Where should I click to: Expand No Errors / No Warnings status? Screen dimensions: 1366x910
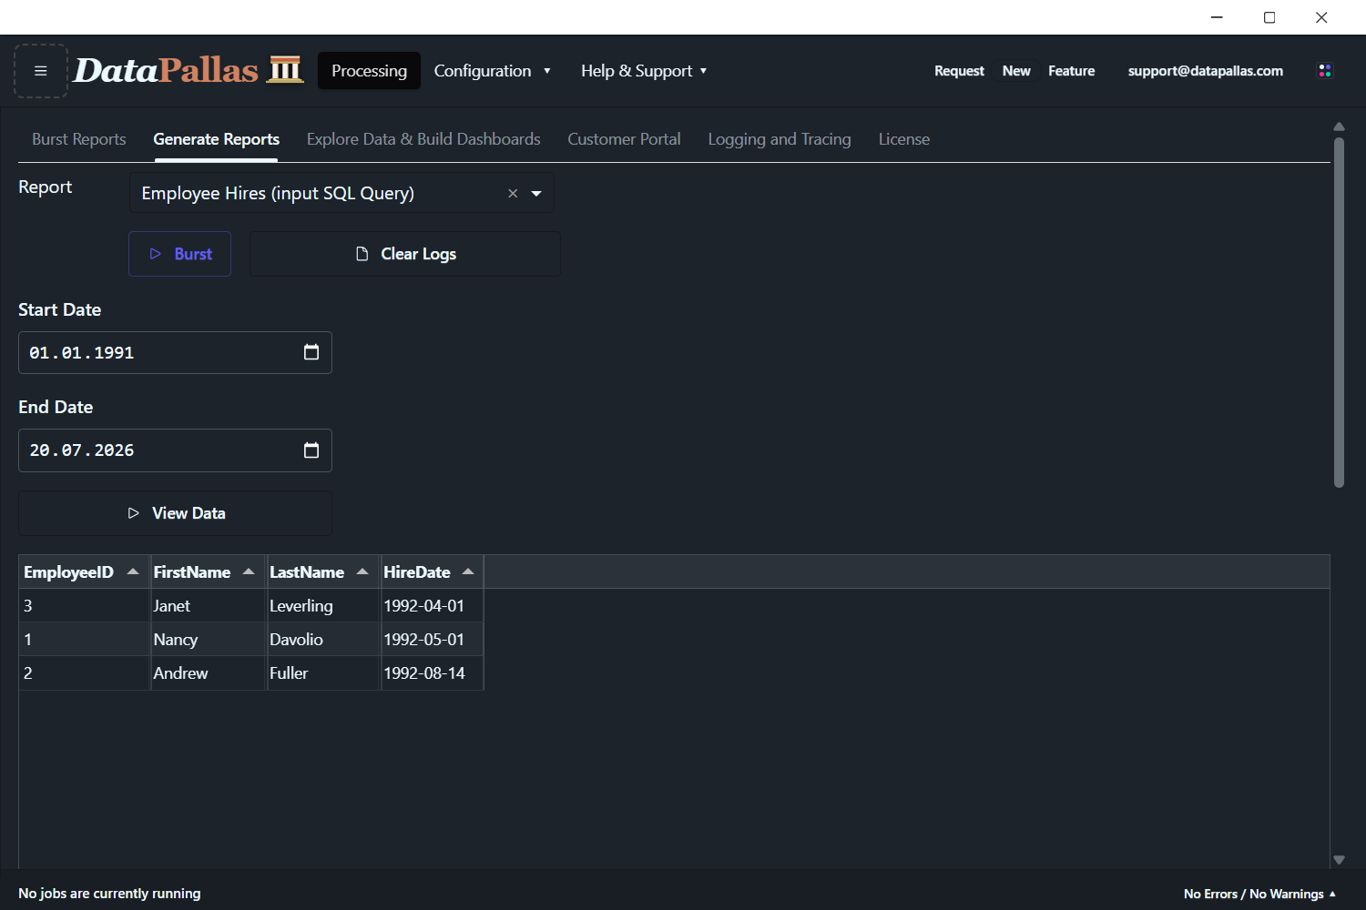click(1259, 894)
